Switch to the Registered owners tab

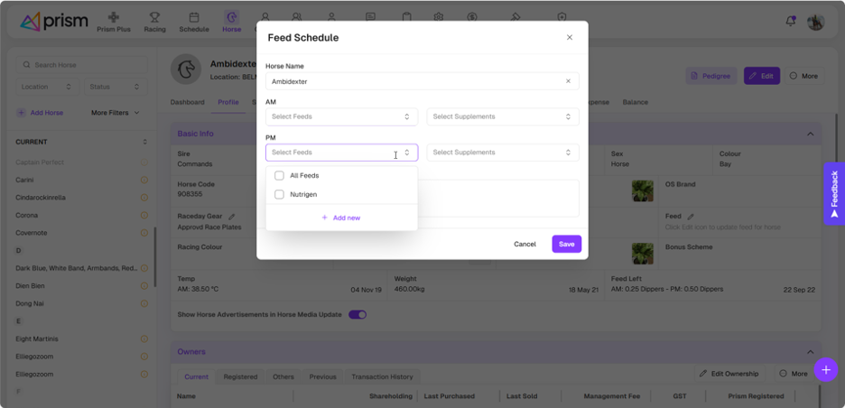pyautogui.click(x=240, y=377)
